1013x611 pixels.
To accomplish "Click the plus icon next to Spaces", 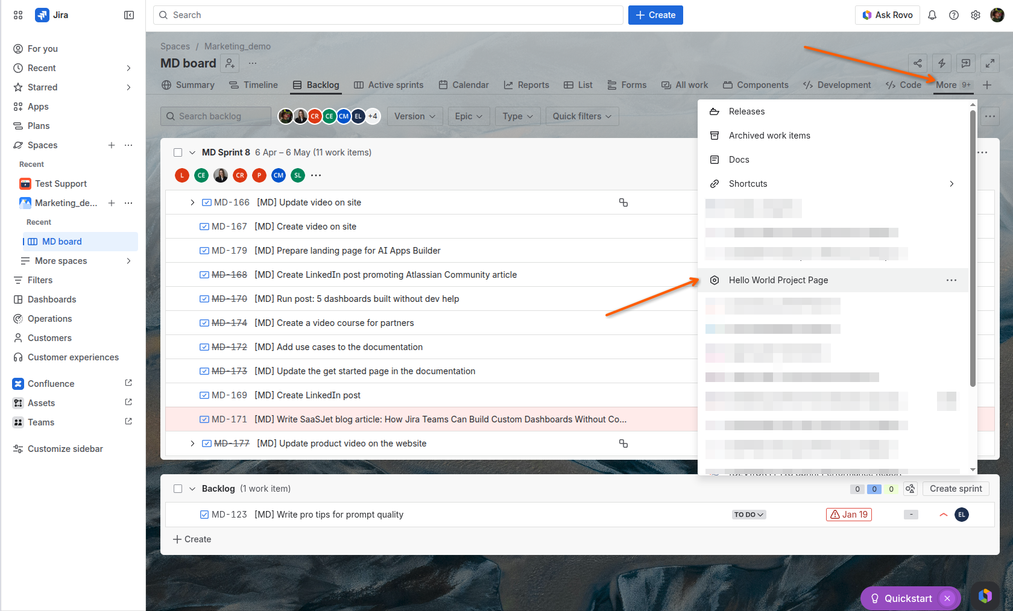I will [112, 145].
